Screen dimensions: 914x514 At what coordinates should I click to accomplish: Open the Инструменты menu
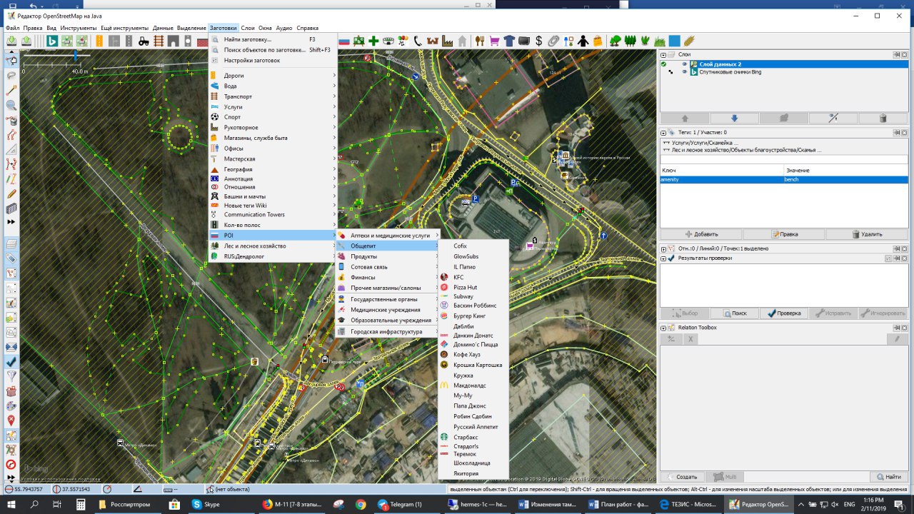(x=79, y=28)
